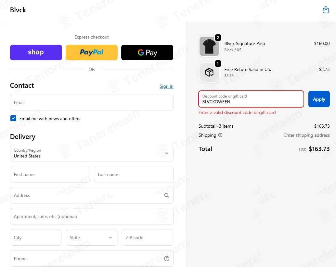Focus the Address field
336x267 pixels.
pyautogui.click(x=92, y=195)
